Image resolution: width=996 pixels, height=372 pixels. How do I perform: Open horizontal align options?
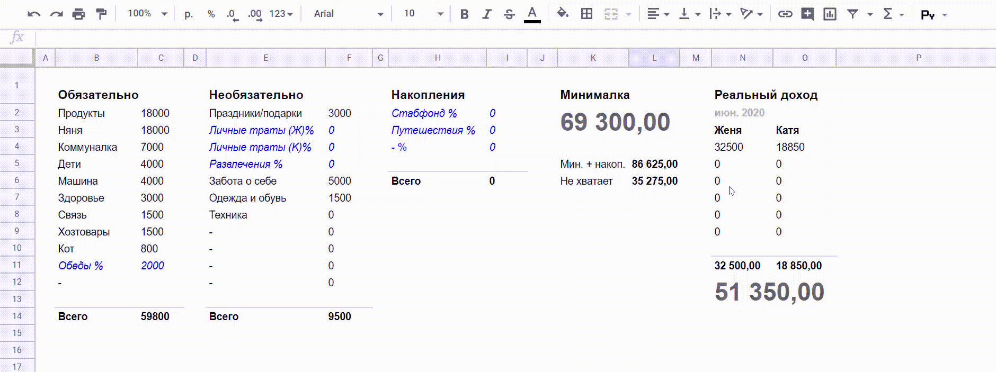pyautogui.click(x=659, y=14)
